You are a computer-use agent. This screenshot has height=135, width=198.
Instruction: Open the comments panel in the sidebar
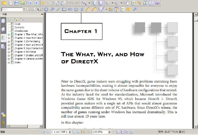pos(3,114)
